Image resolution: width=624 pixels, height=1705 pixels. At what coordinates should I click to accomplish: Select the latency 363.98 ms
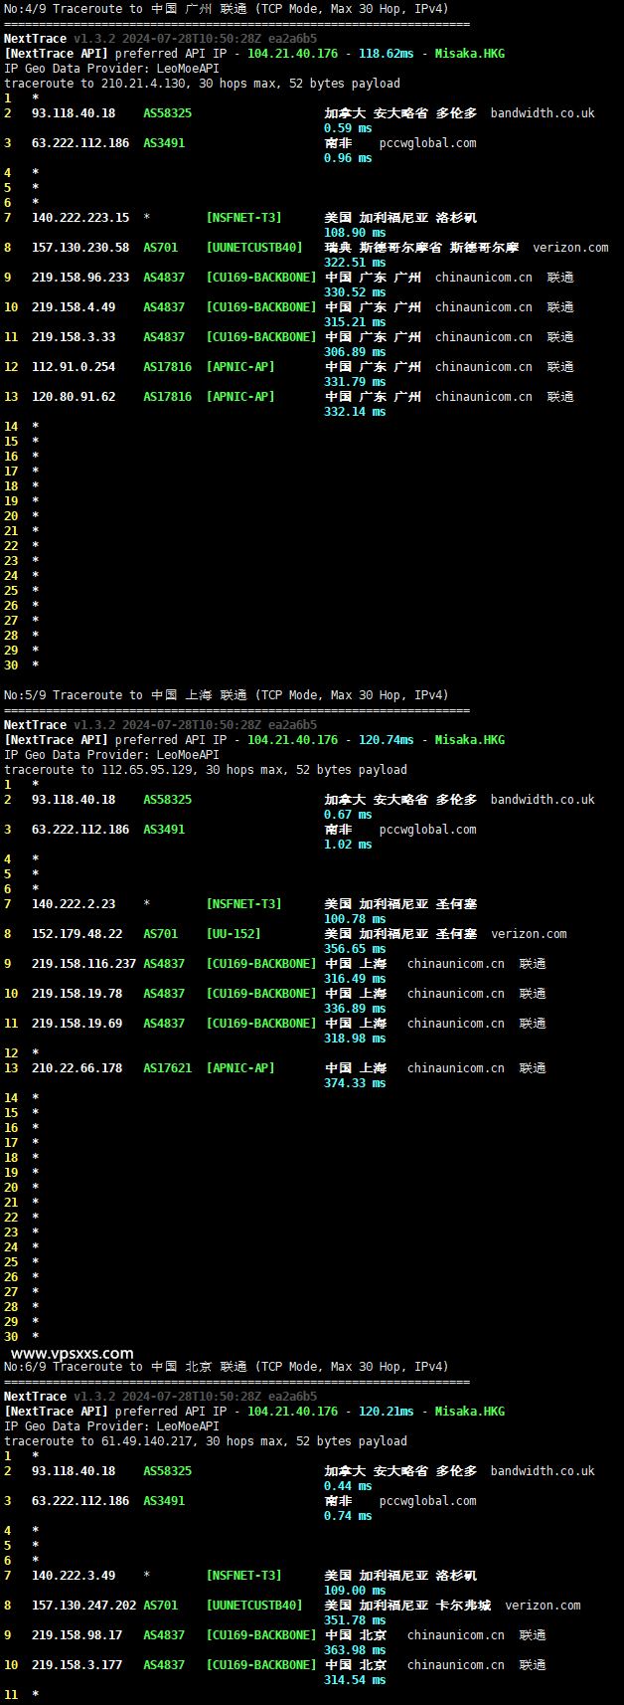355,1650
